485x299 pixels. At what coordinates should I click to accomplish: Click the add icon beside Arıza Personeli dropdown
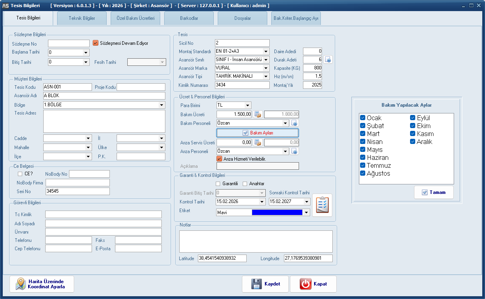tap(294, 151)
